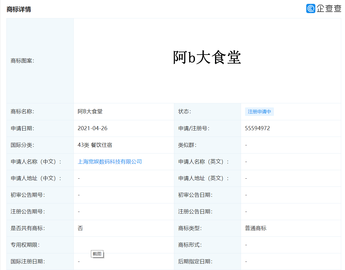The width and height of the screenshot is (345, 270).
Task: Select the 43类 餐饮住宿 classification value
Action: click(95, 145)
